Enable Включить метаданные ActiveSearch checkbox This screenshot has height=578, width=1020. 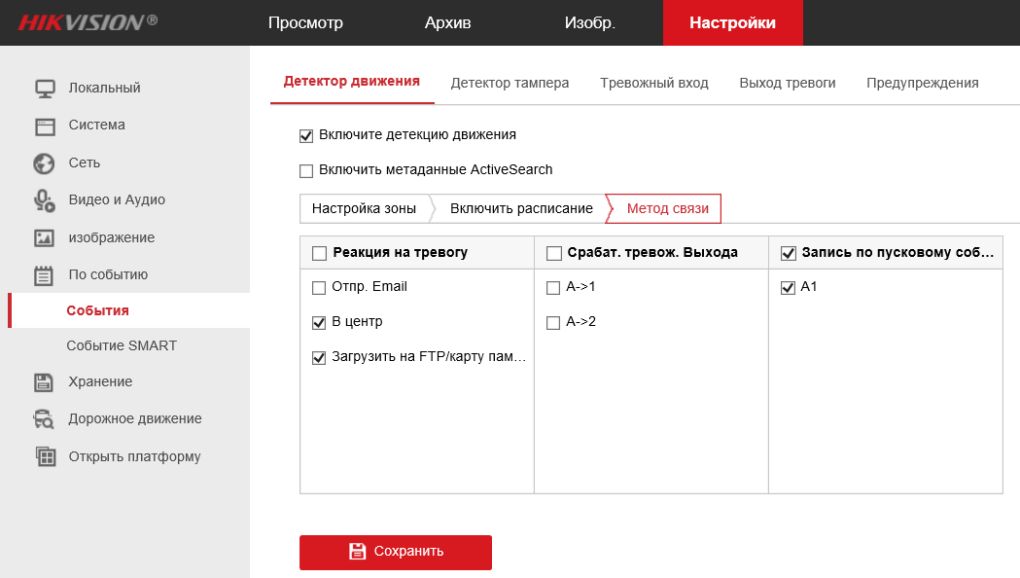coord(306,171)
